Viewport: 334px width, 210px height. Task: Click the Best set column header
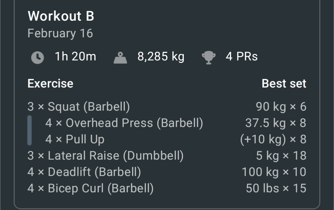pyautogui.click(x=284, y=84)
